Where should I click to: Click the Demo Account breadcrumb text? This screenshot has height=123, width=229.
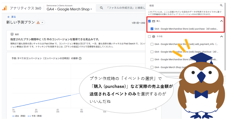tap(66, 6)
